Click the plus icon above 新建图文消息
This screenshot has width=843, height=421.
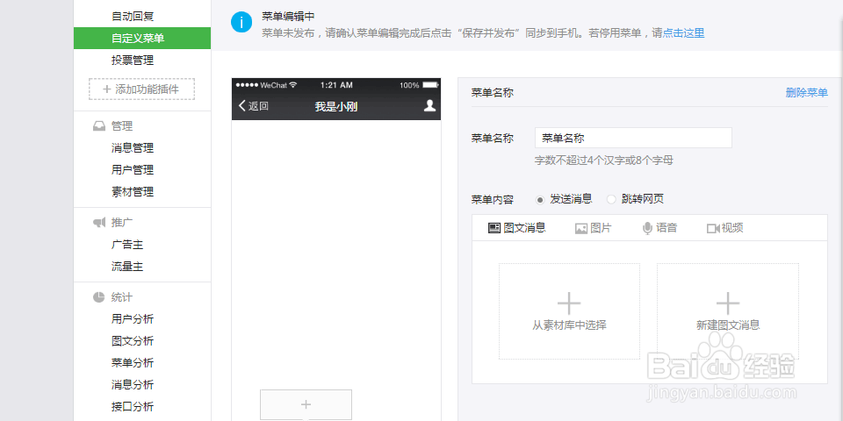click(728, 303)
